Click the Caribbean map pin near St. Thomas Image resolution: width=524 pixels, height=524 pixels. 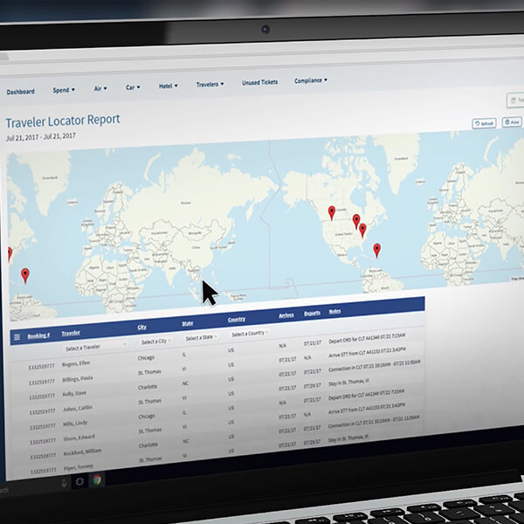click(377, 251)
